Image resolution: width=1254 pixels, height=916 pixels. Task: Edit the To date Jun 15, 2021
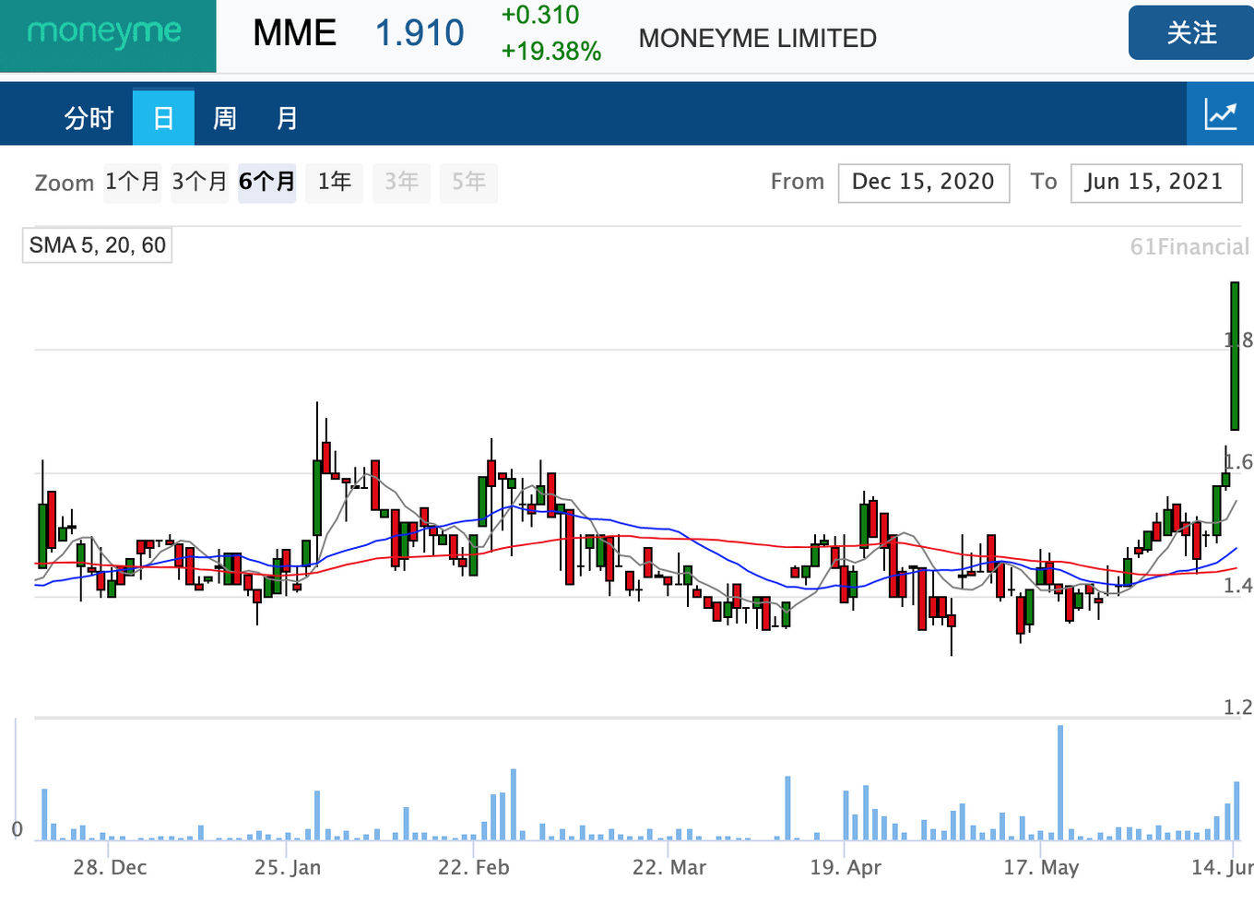[1156, 183]
